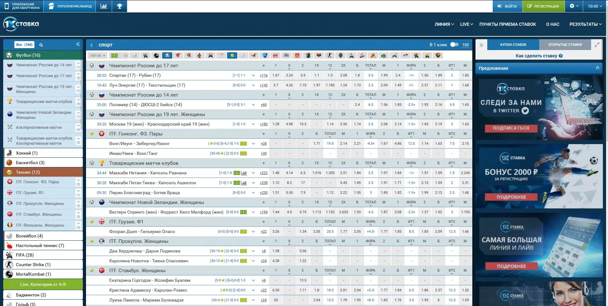
Task: Toggle favorite ball for ITF Грузия Ф1 header
Action: pos(92,222)
